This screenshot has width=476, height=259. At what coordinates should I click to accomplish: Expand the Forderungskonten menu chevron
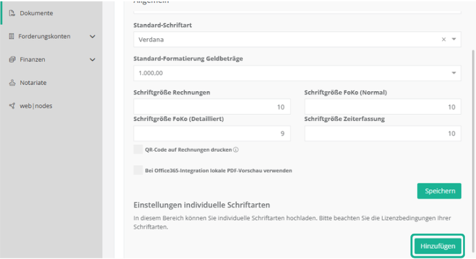pos(93,36)
